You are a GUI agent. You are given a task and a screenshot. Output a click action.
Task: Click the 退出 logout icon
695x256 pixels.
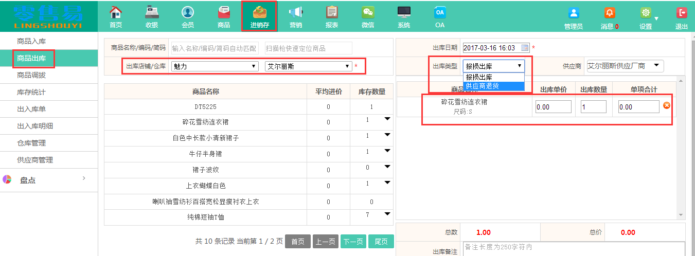point(682,13)
